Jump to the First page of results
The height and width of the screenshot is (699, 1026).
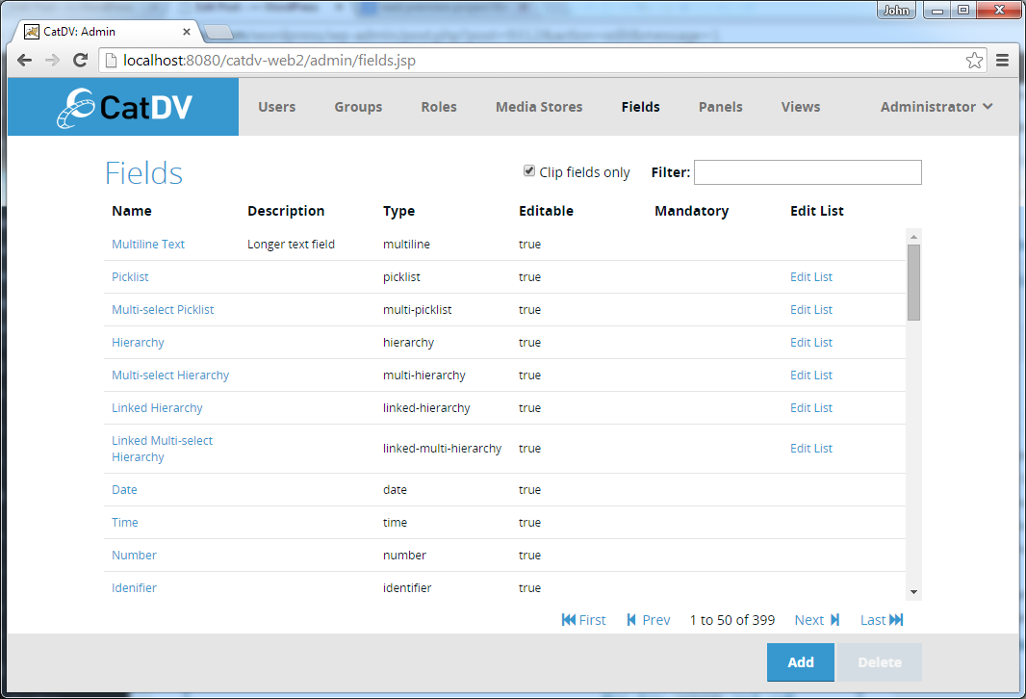coord(583,620)
